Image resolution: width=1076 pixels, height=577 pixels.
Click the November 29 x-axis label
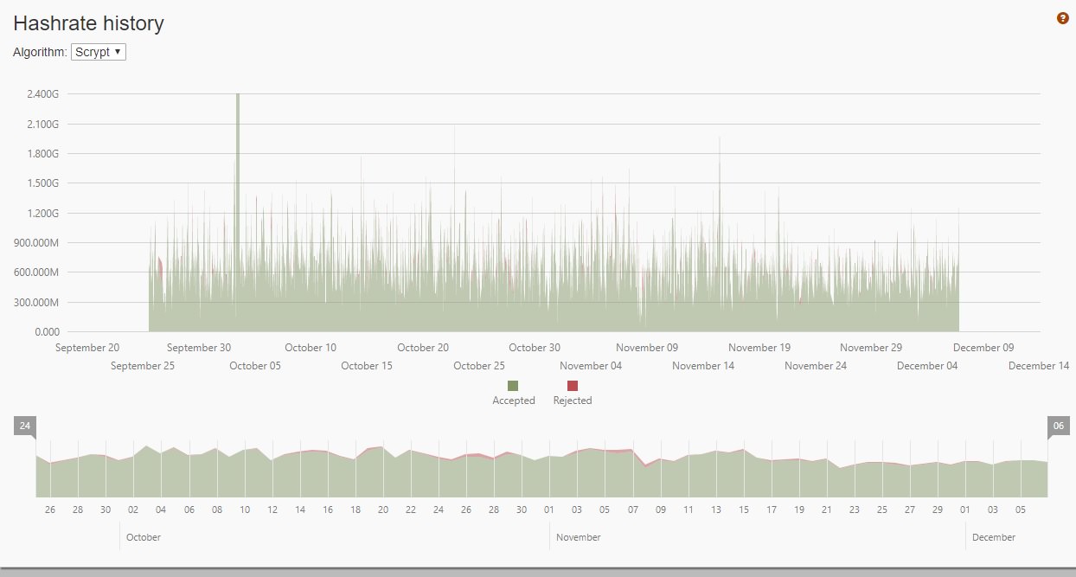coord(871,348)
